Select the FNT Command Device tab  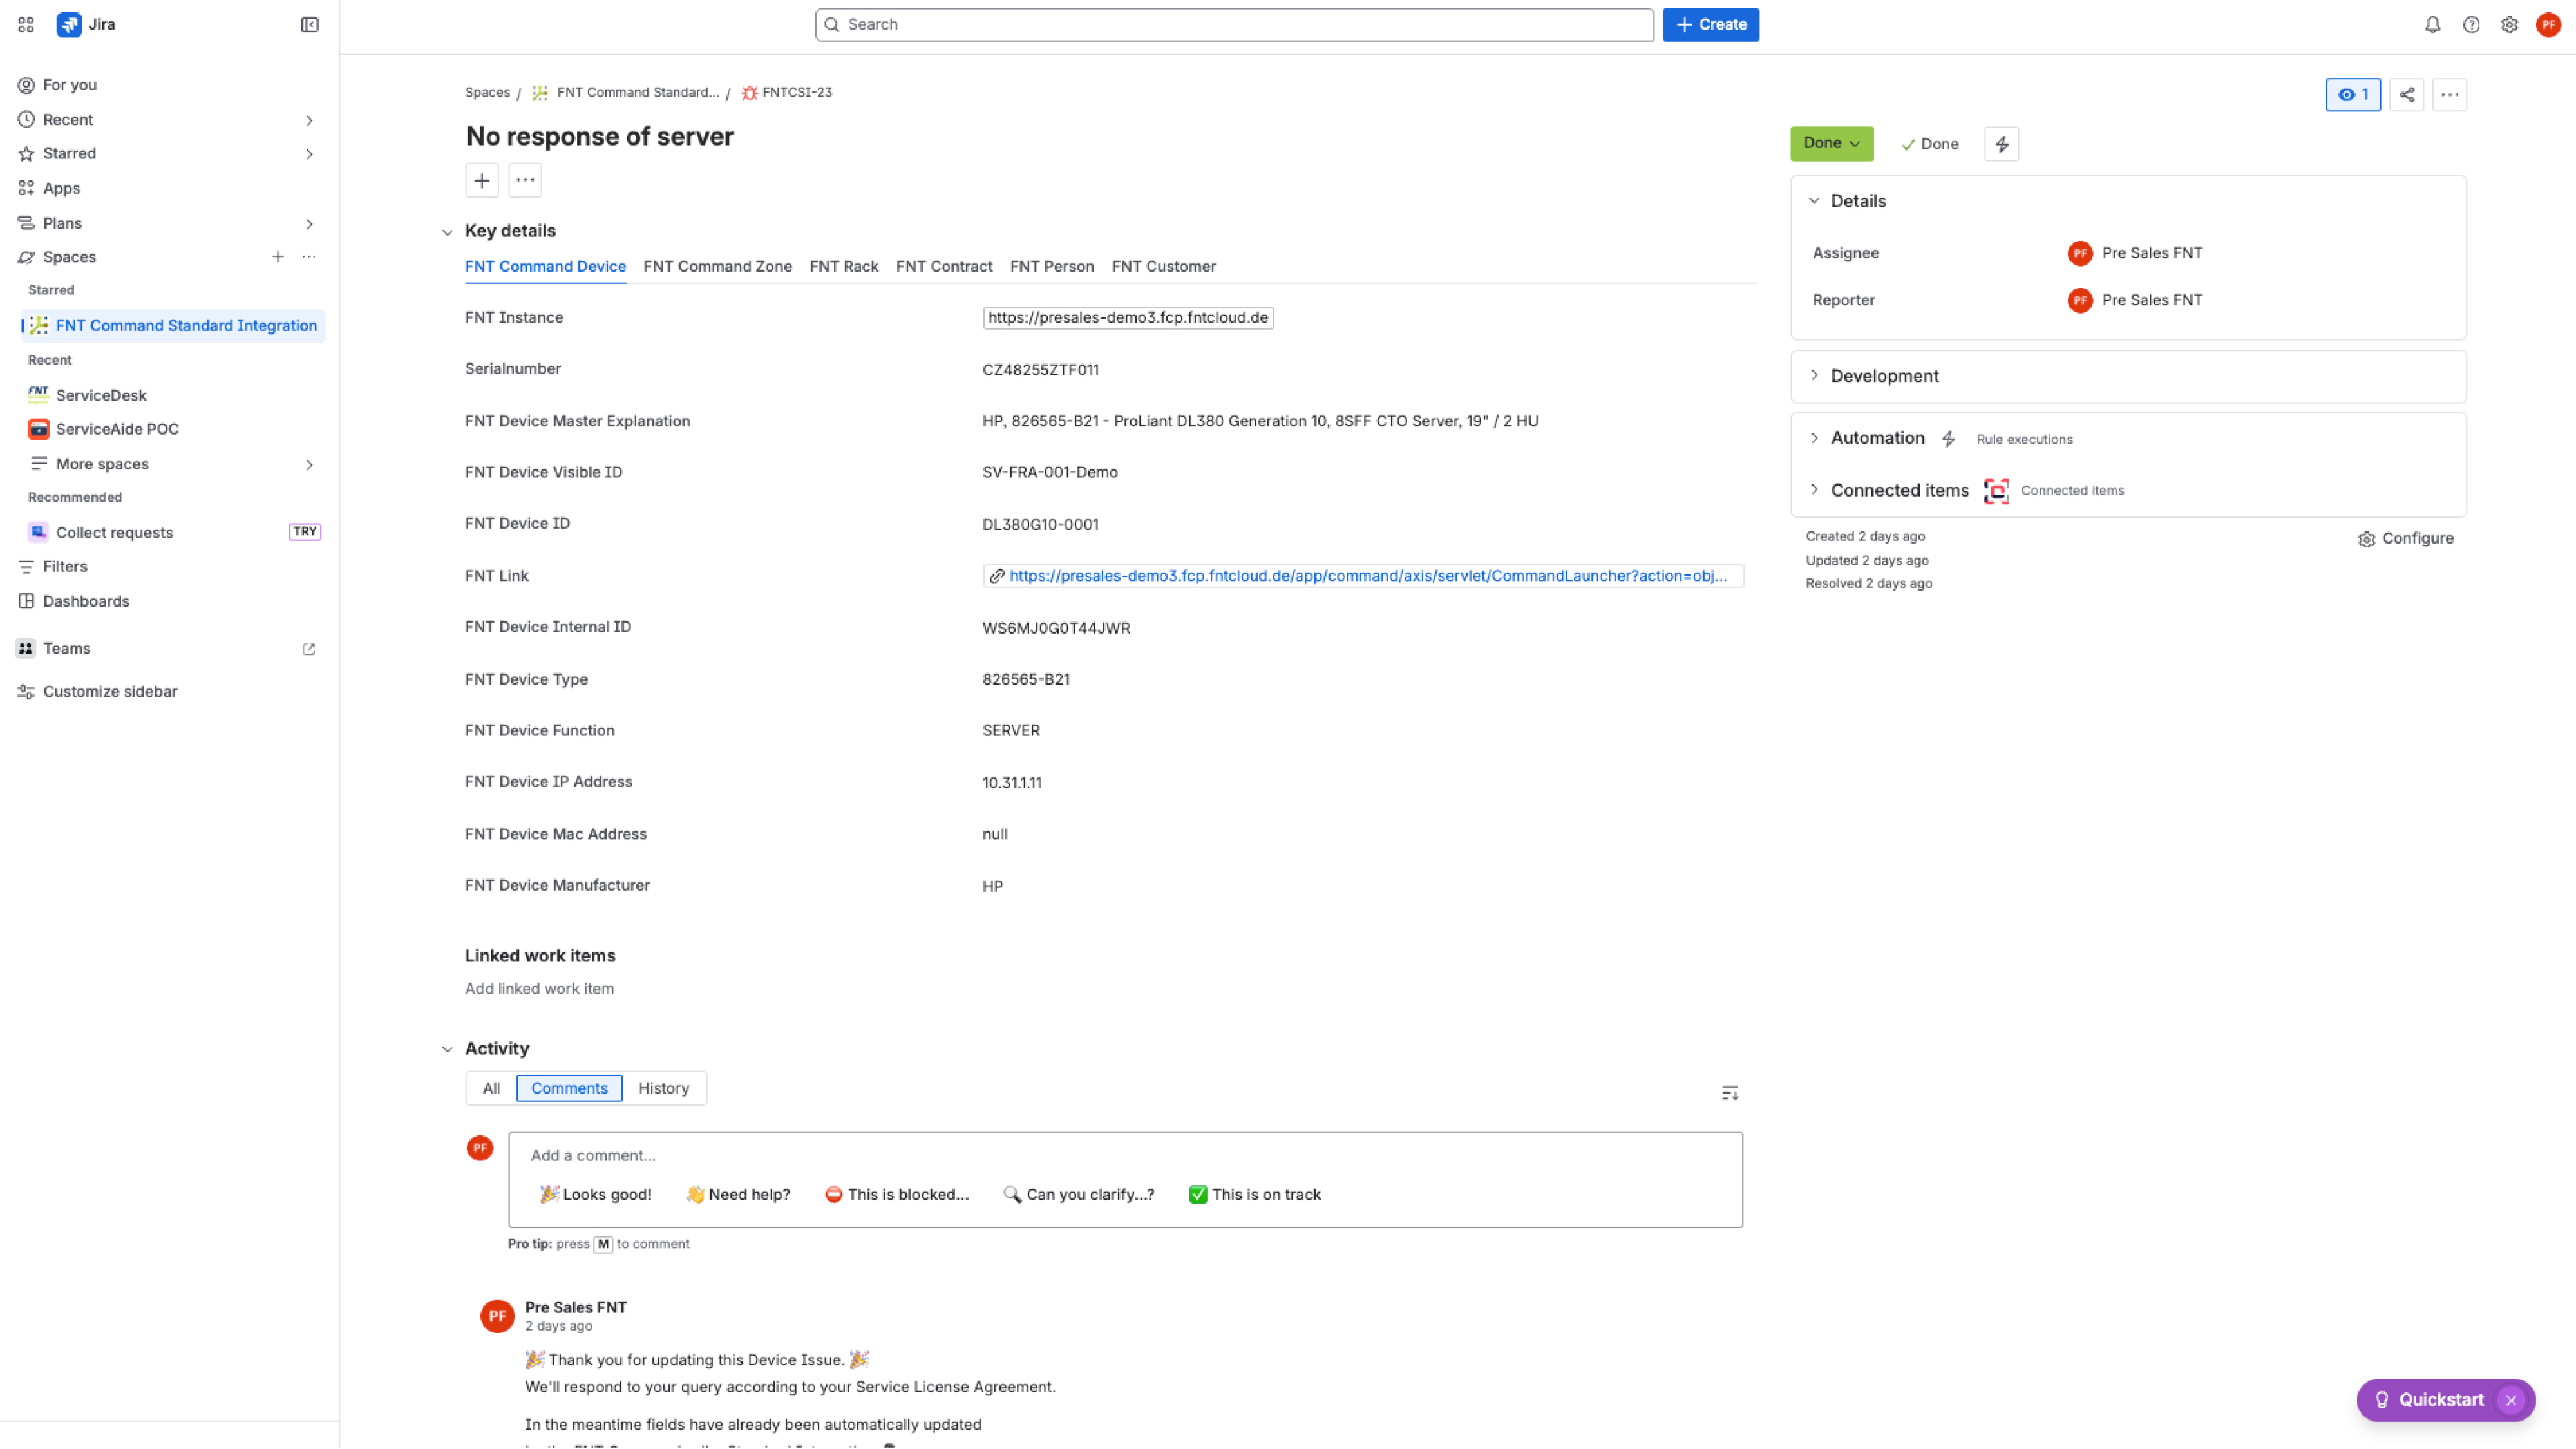[x=545, y=267]
